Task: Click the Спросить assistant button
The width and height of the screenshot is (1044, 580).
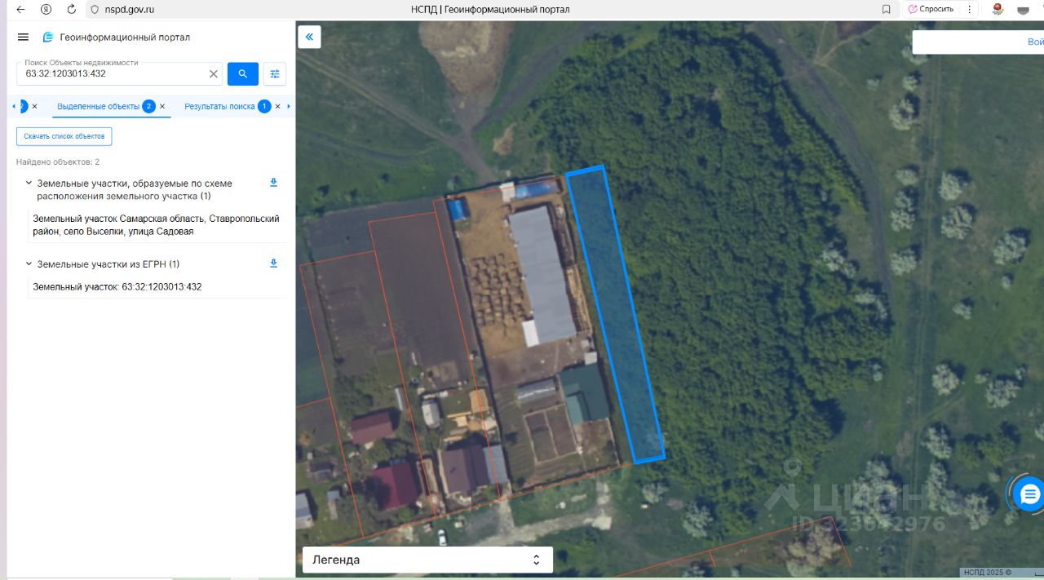Action: [x=931, y=9]
